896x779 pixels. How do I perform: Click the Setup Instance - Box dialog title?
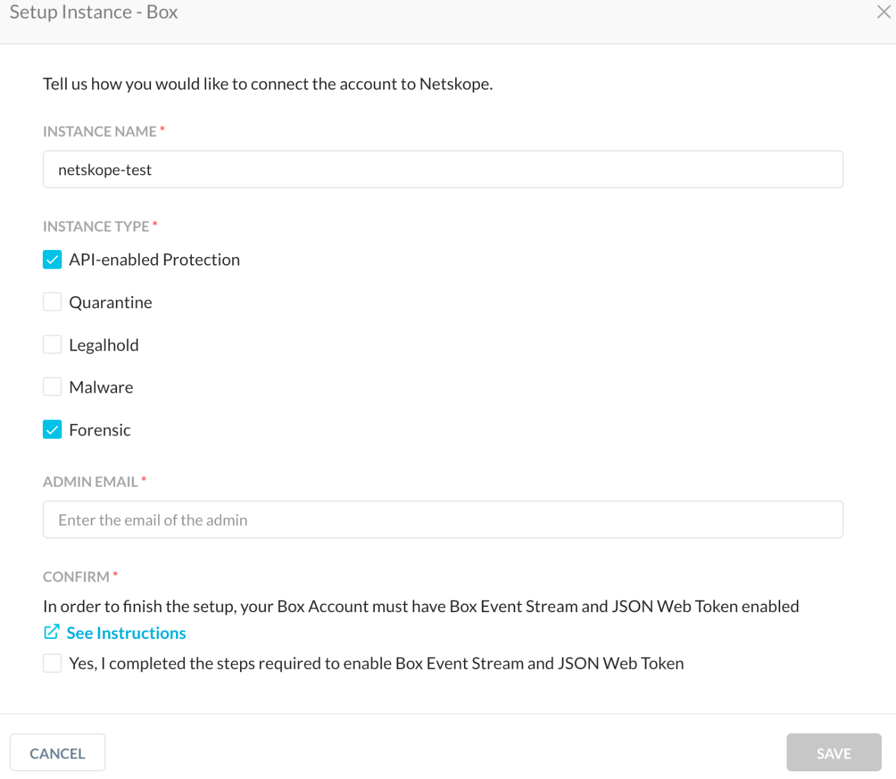93,12
